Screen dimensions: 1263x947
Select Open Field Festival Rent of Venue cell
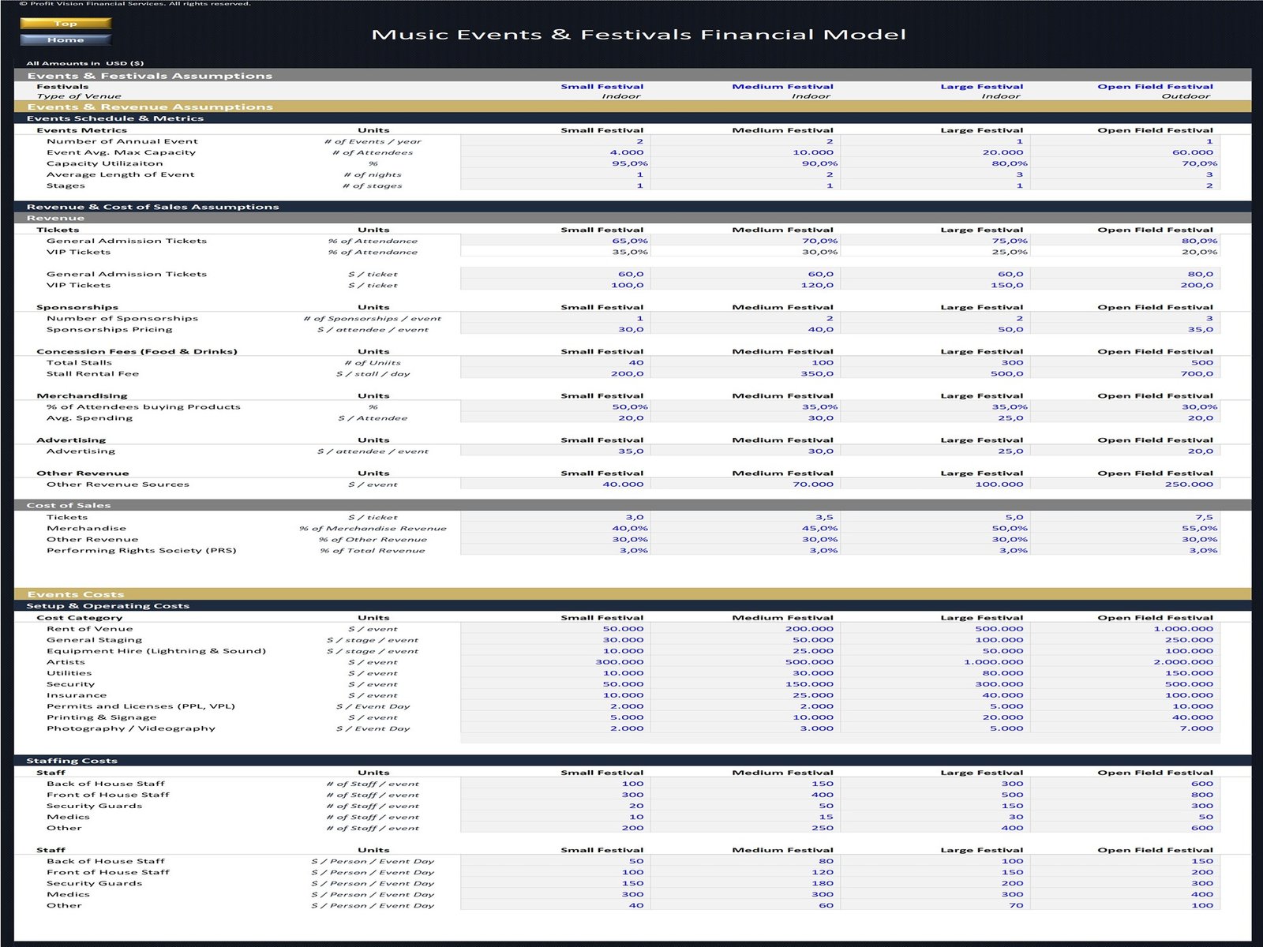point(1125,629)
